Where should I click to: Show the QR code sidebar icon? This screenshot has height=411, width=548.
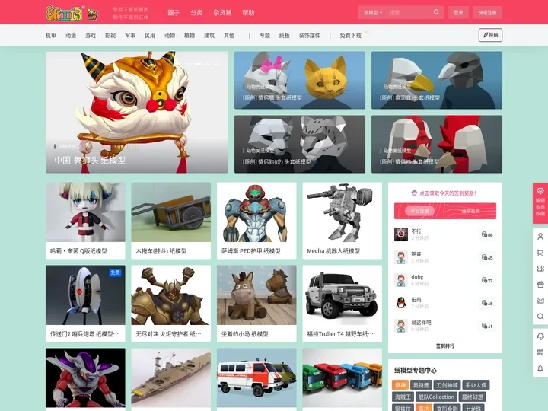540,352
